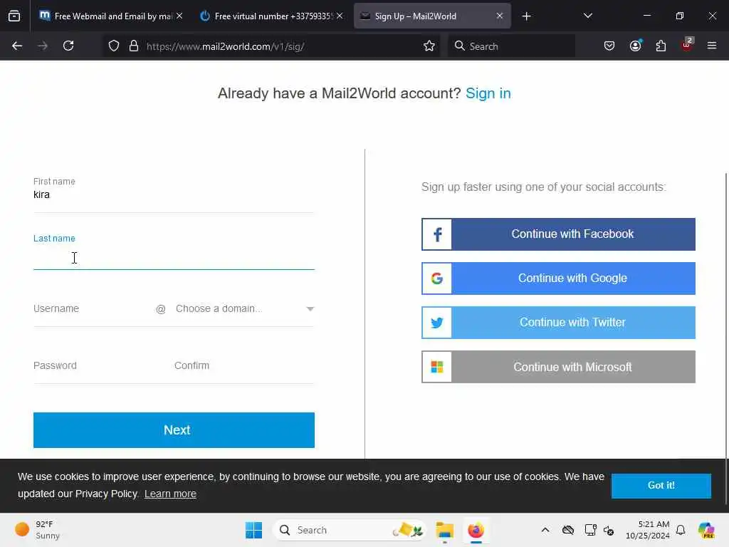Click the Sign in link
The image size is (729, 547).
[488, 93]
